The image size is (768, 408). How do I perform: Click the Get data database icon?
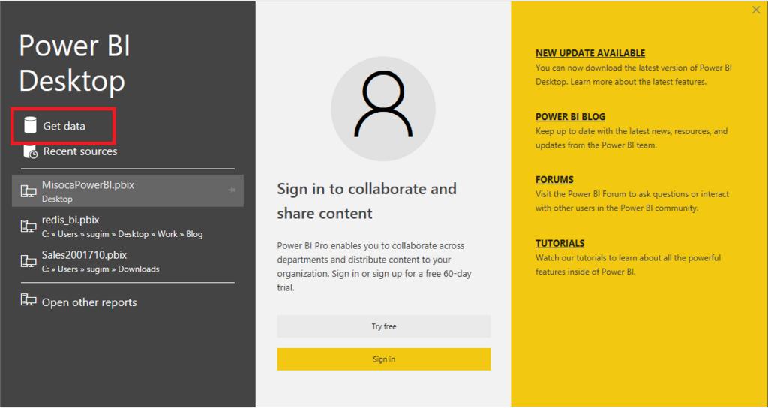(30, 125)
